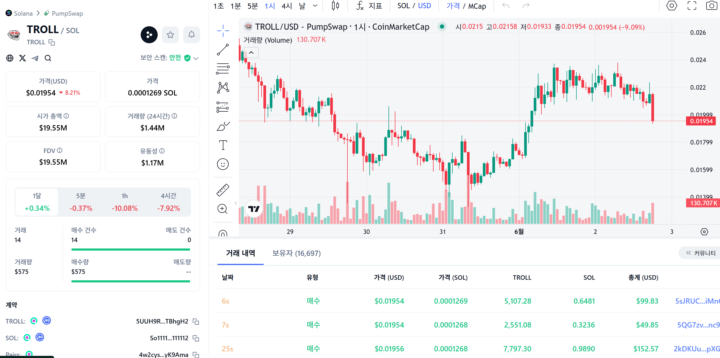This screenshot has height=358, width=720.
Task: Set a price alert with bell icon
Action: point(191,35)
